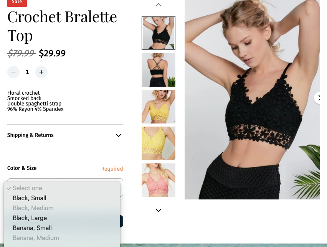Viewport: 327px width, 247px height.
Task: Go to next product image arrow
Action: click(x=319, y=97)
